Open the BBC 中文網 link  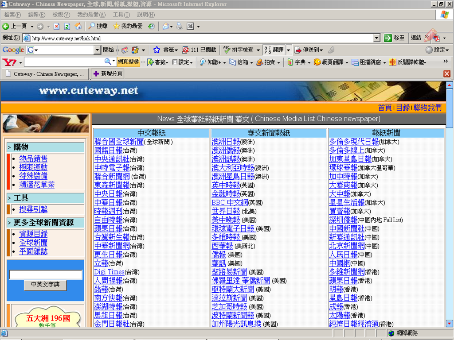230,202
